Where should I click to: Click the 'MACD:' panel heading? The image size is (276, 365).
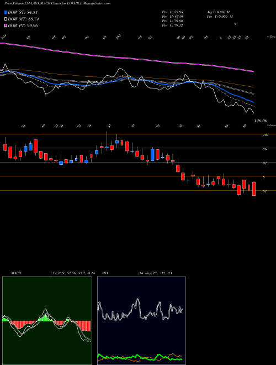pyautogui.click(x=16, y=273)
